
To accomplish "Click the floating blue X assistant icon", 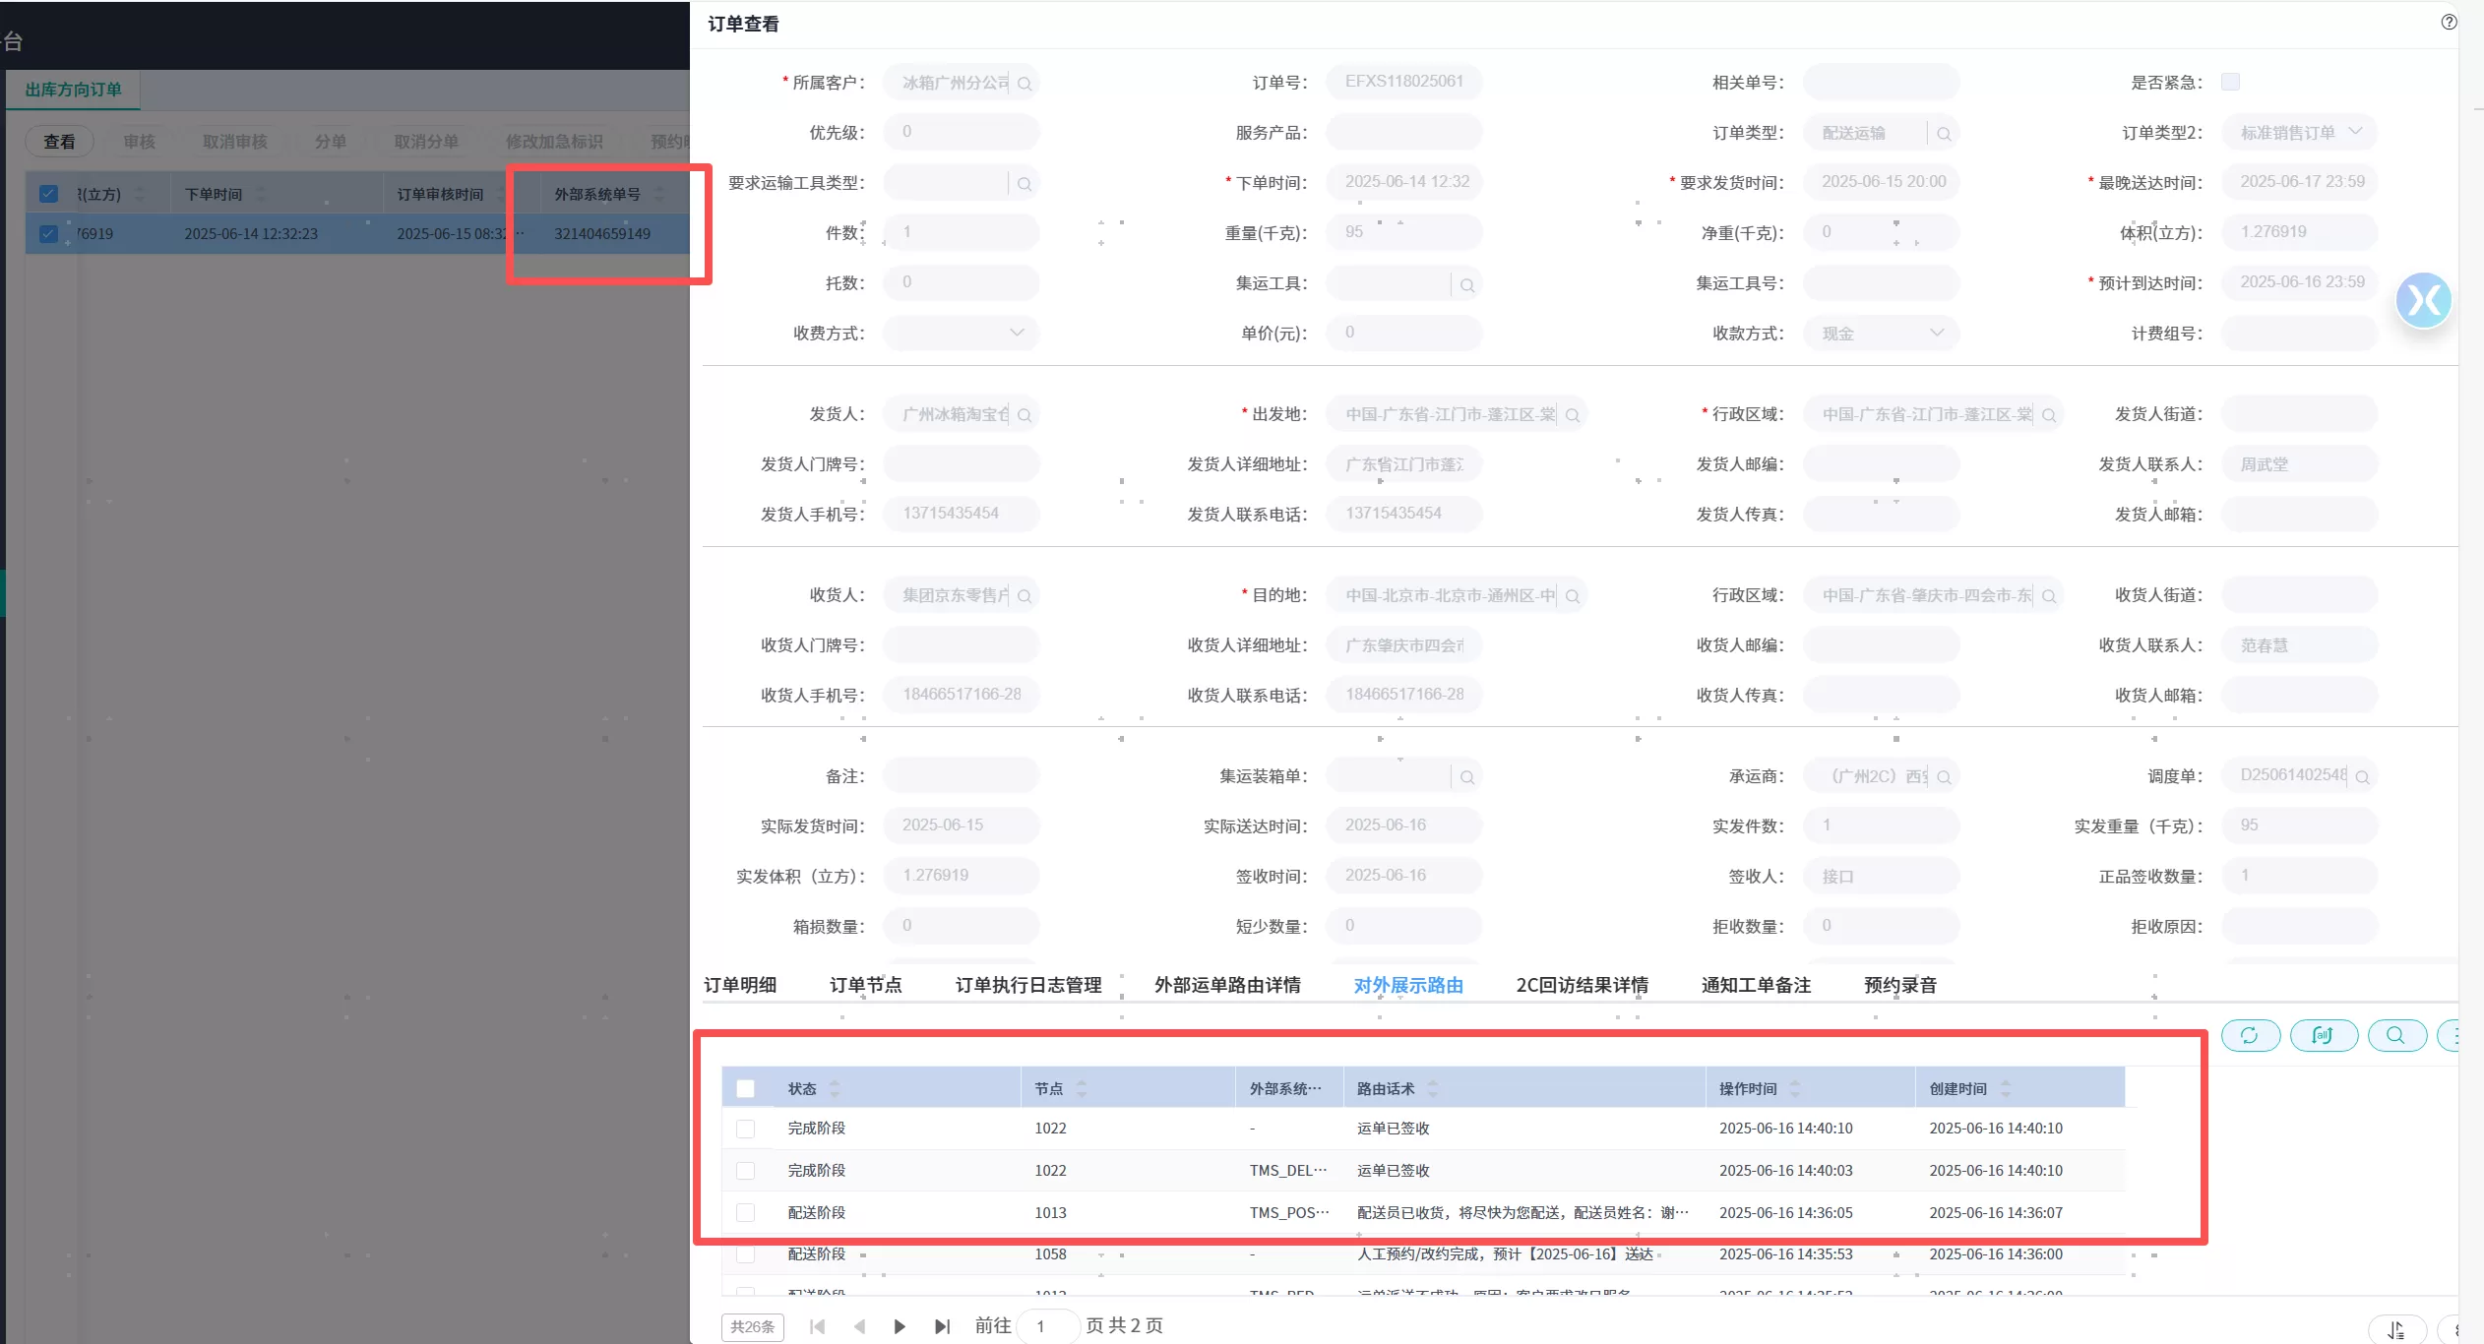I will click(x=2423, y=300).
